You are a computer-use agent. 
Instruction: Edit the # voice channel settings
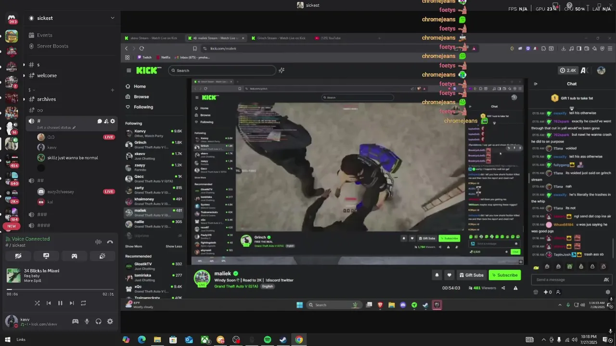coord(113,121)
